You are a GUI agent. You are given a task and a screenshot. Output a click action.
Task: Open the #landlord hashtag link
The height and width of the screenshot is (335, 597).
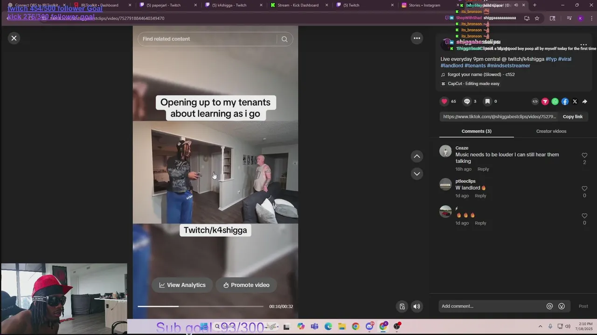pyautogui.click(x=452, y=66)
